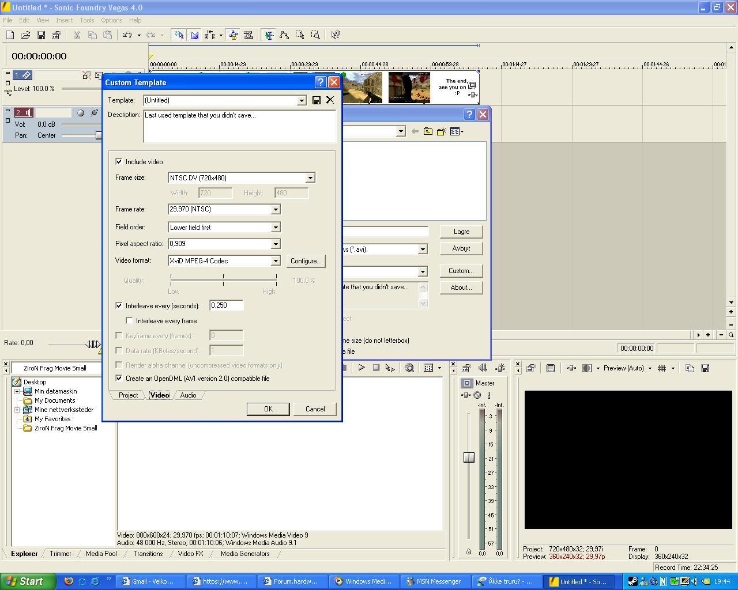
Task: Uncheck Include video checkbox
Action: point(119,162)
